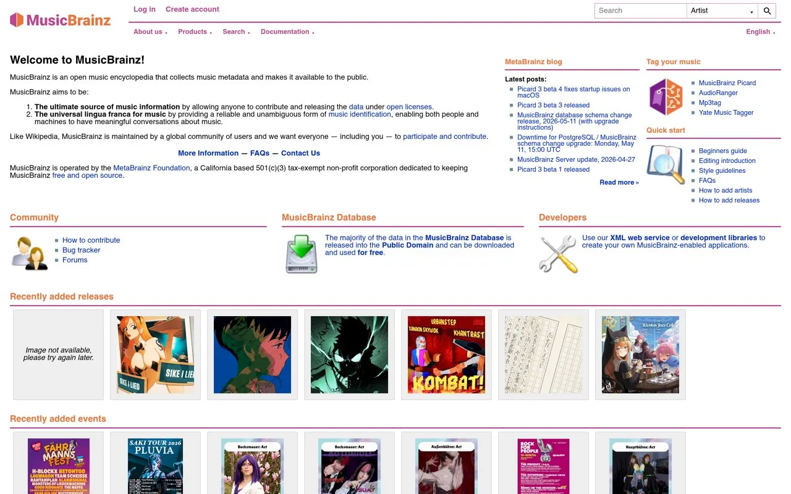Open Style guidelines
This screenshot has height=494, width=791.
722,170
